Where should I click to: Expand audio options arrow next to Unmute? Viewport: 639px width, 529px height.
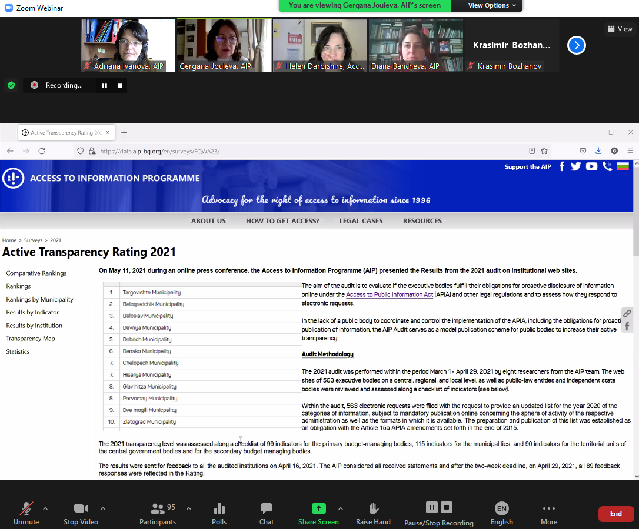(45, 508)
